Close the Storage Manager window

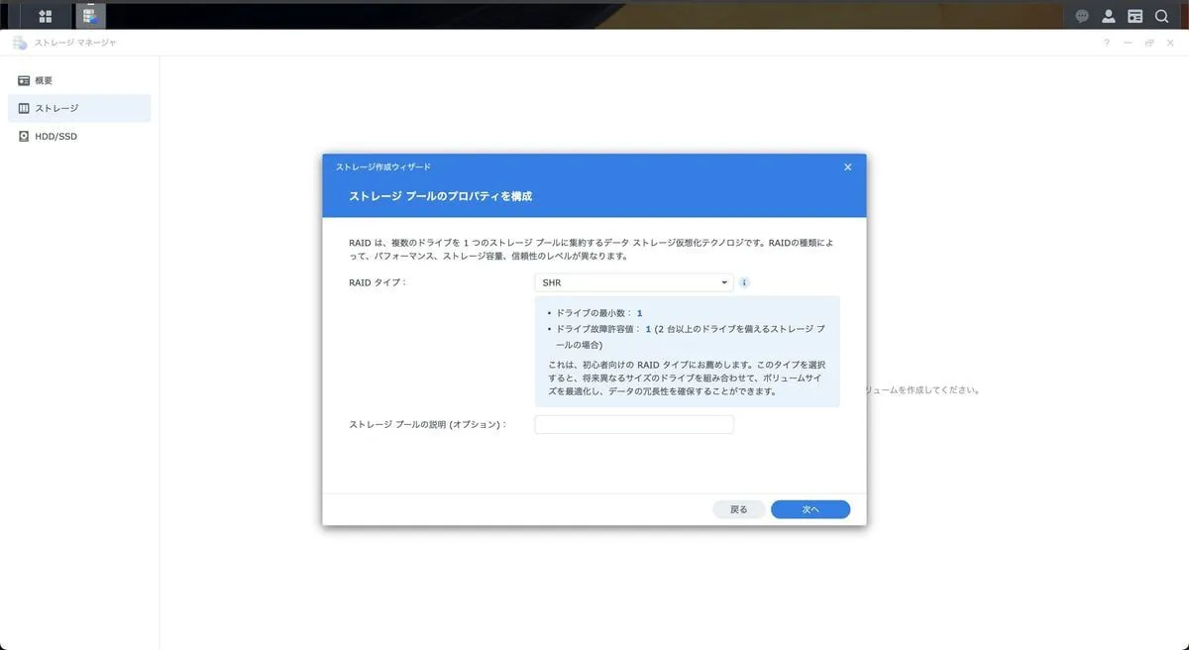pyautogui.click(x=1170, y=44)
